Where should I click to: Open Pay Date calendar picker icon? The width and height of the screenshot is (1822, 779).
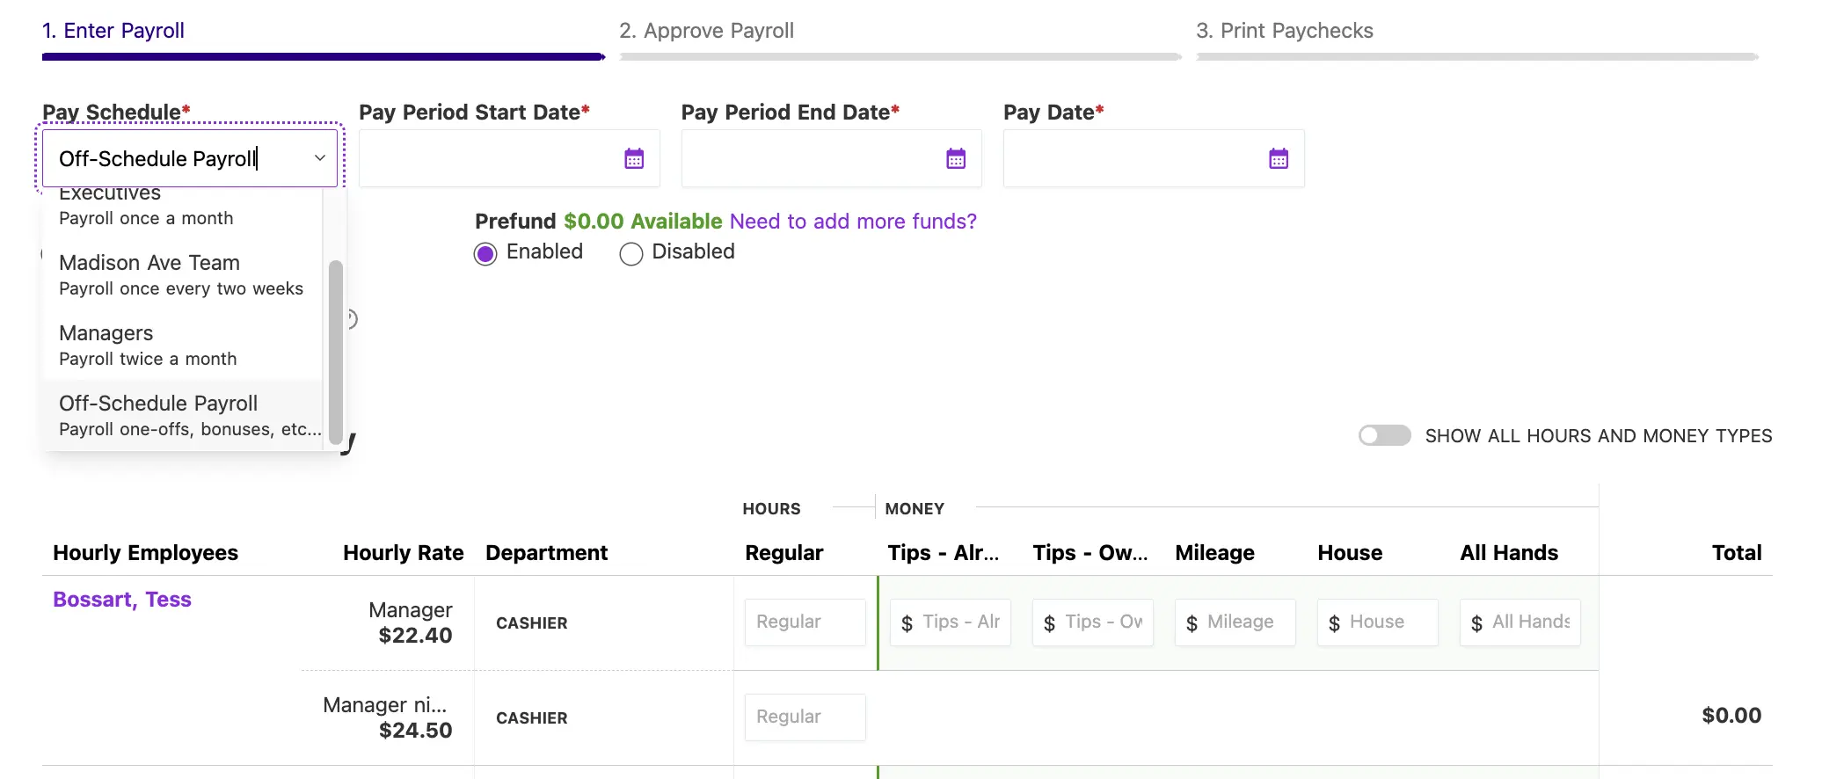[x=1279, y=159]
